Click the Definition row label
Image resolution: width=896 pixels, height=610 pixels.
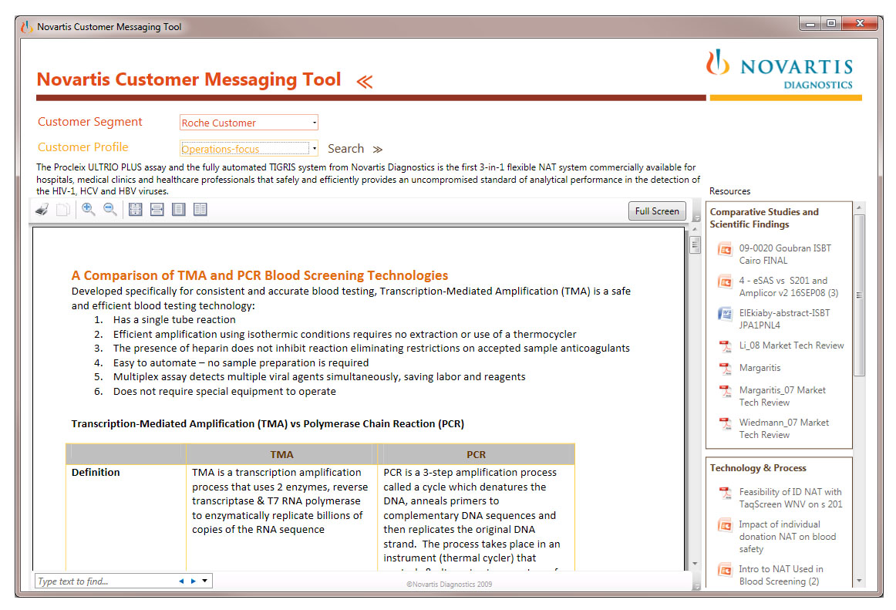pos(96,472)
